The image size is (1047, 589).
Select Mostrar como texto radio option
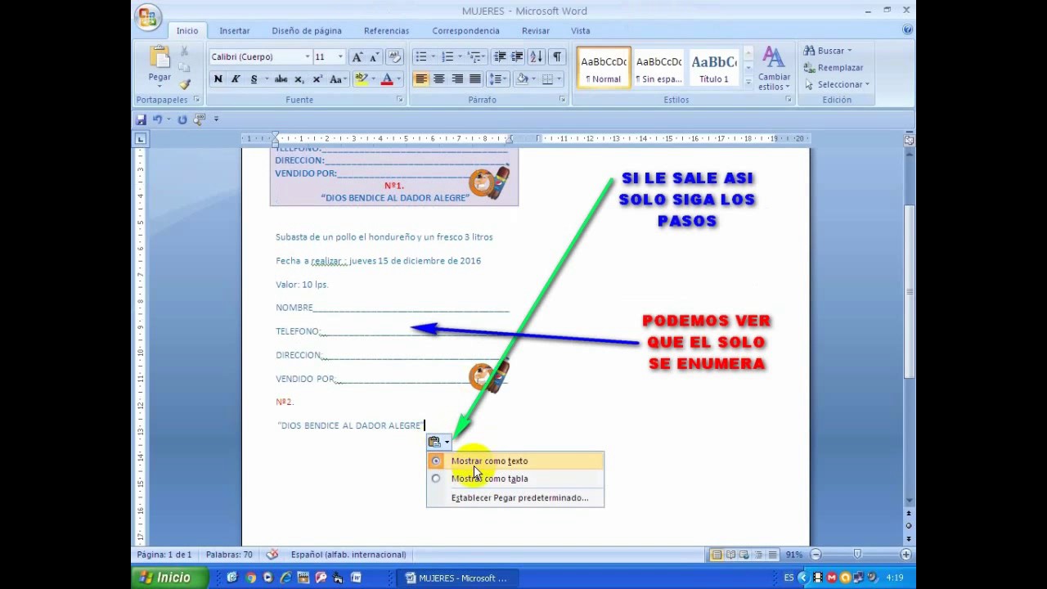pyautogui.click(x=436, y=461)
